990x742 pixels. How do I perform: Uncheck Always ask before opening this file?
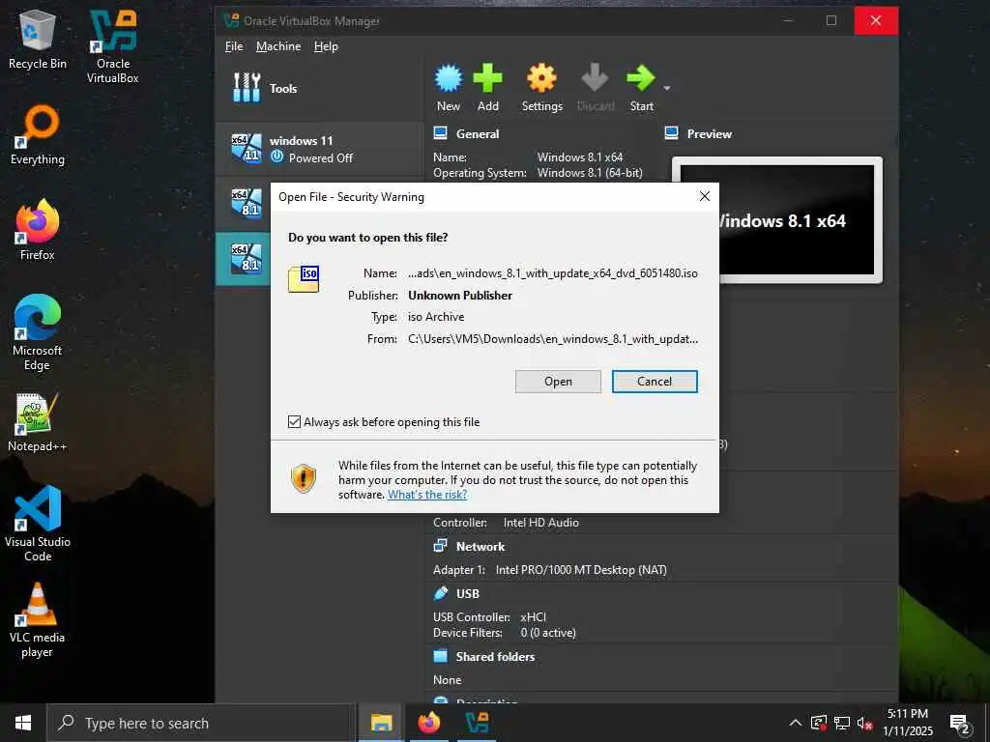pyautogui.click(x=294, y=421)
